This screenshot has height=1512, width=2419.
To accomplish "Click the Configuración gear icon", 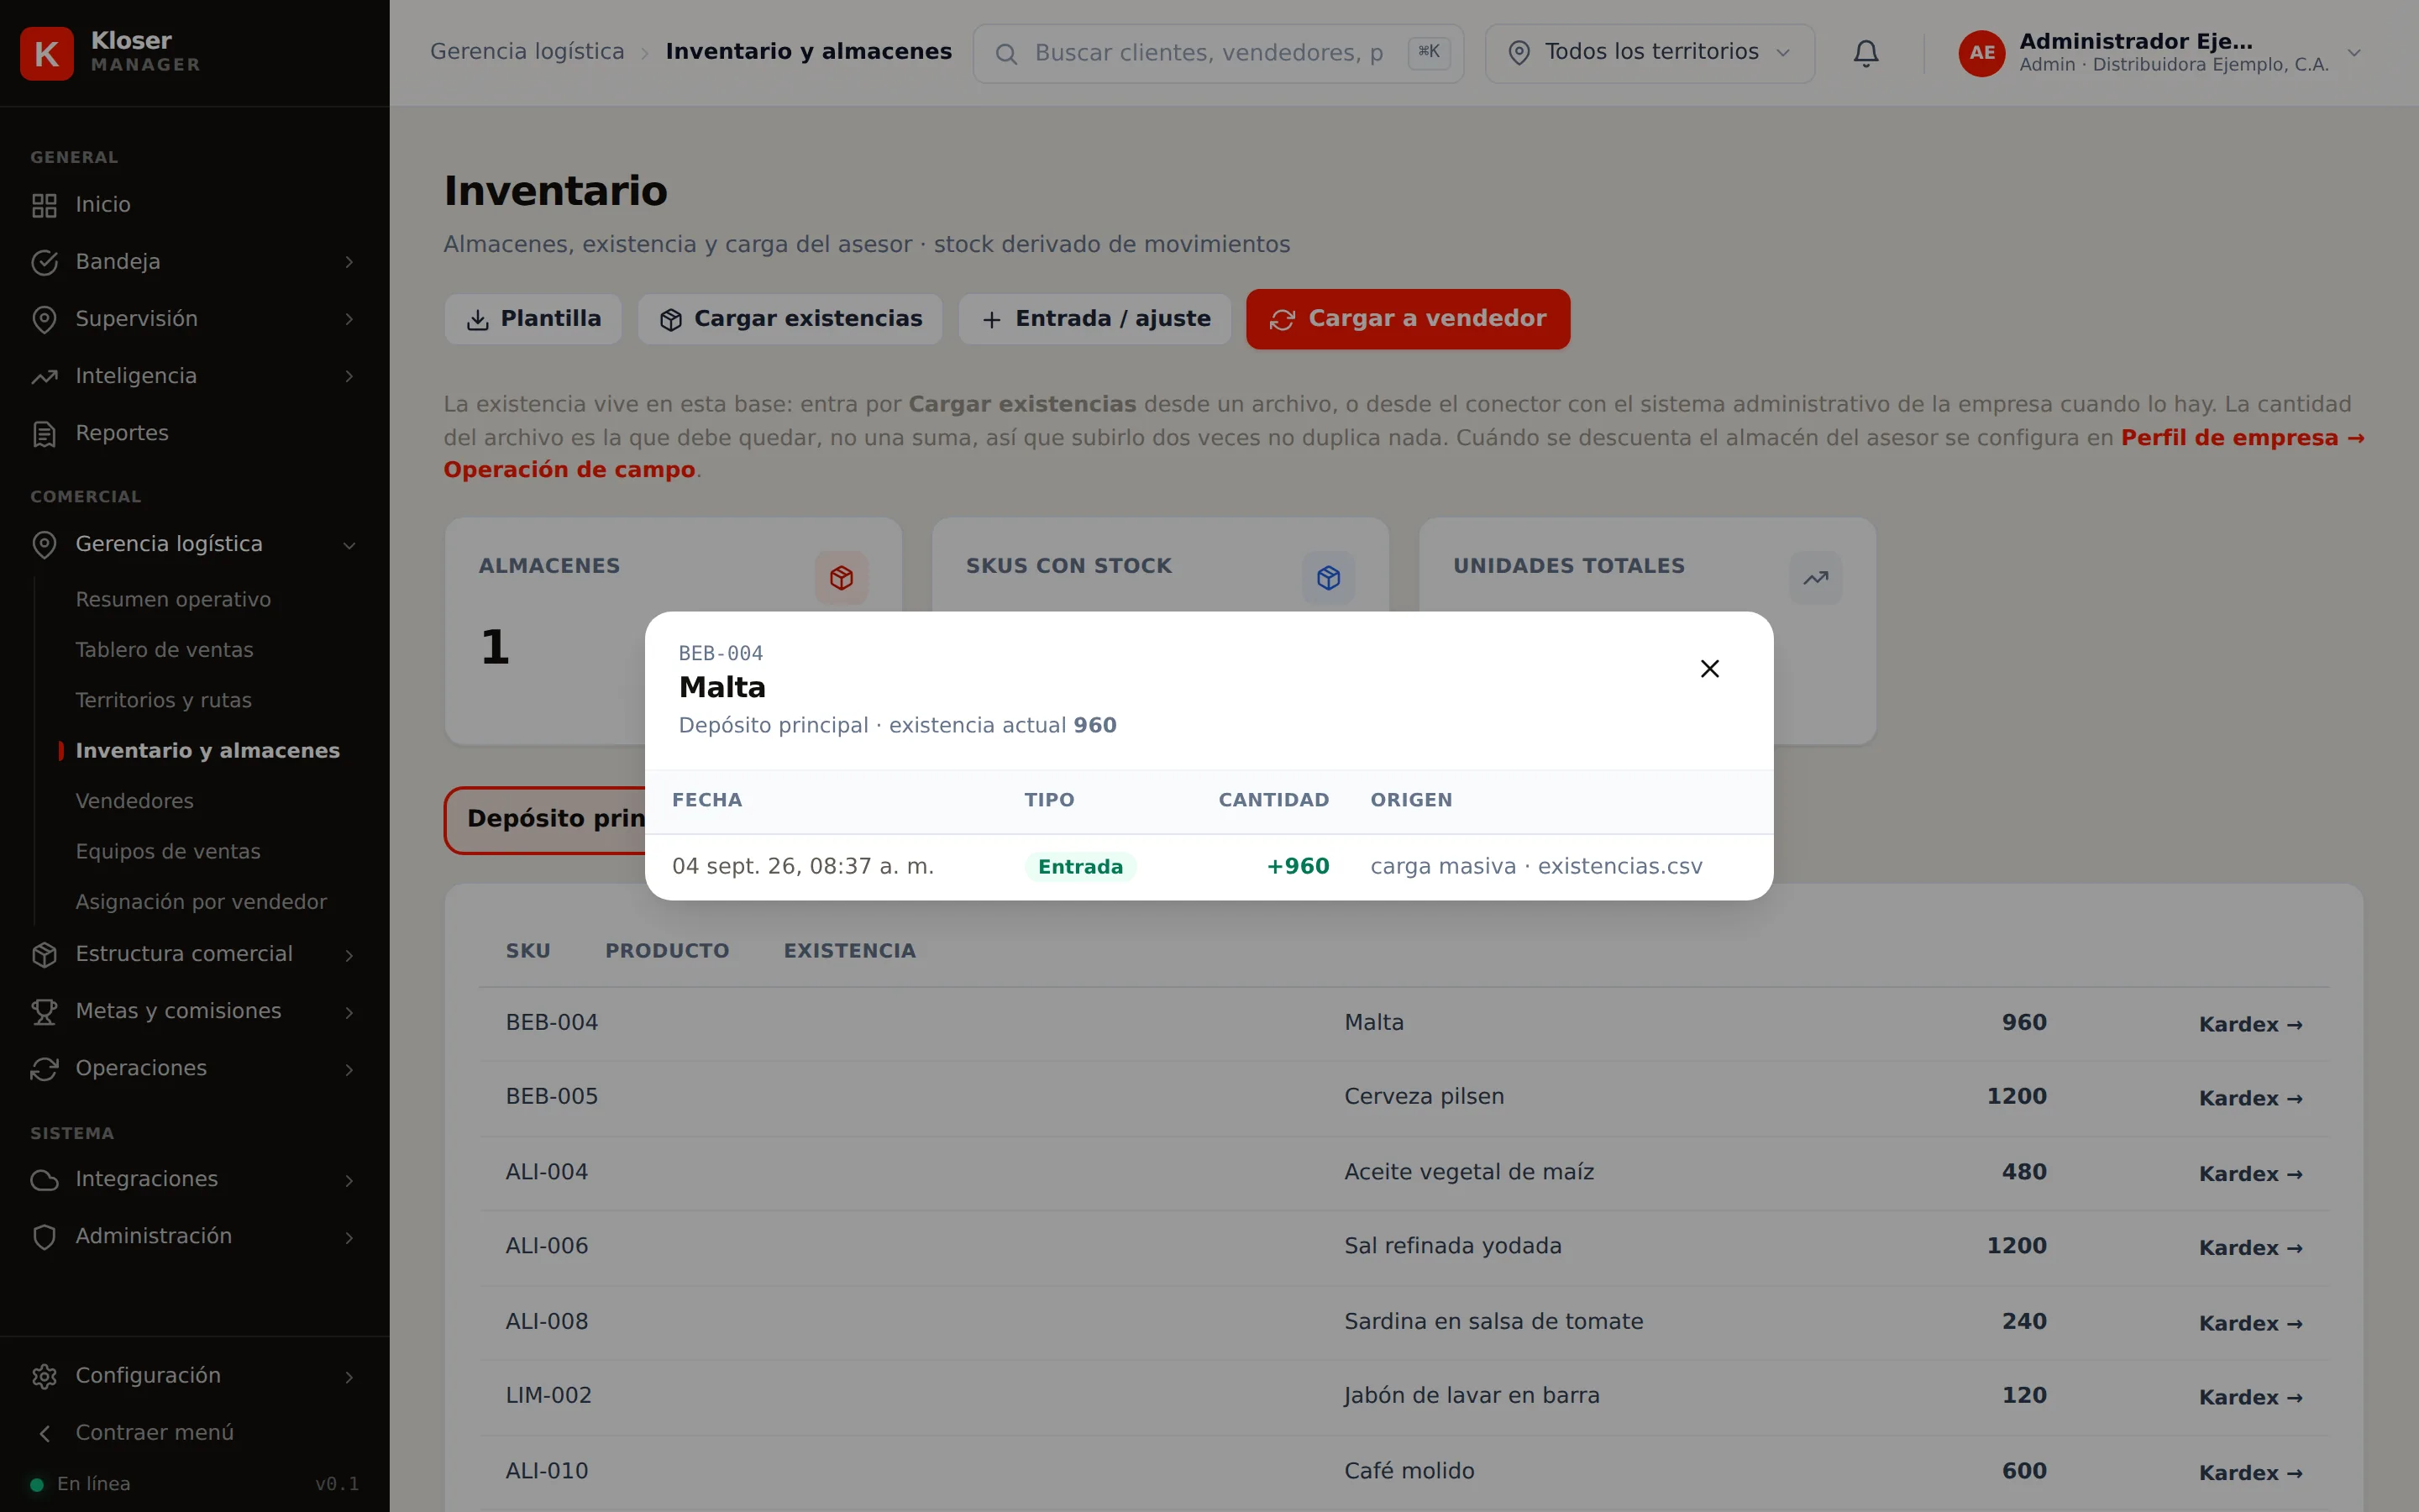I will click(x=44, y=1376).
